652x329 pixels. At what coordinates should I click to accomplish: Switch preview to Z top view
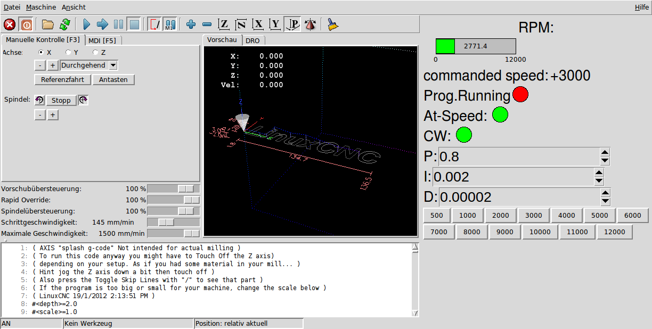(224, 24)
